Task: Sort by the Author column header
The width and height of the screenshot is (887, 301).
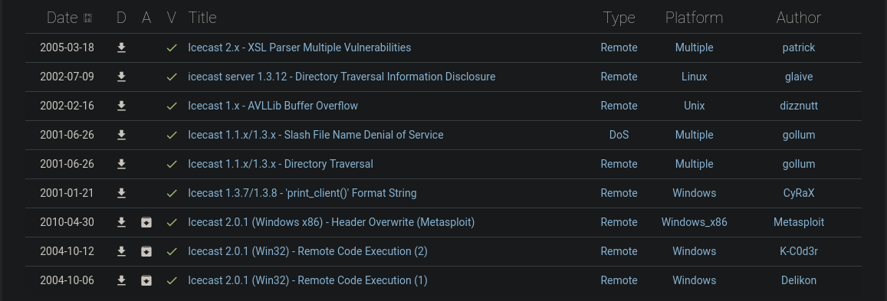Action: tap(799, 18)
